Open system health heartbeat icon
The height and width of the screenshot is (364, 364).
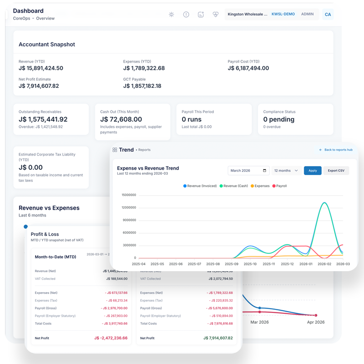tap(216, 15)
